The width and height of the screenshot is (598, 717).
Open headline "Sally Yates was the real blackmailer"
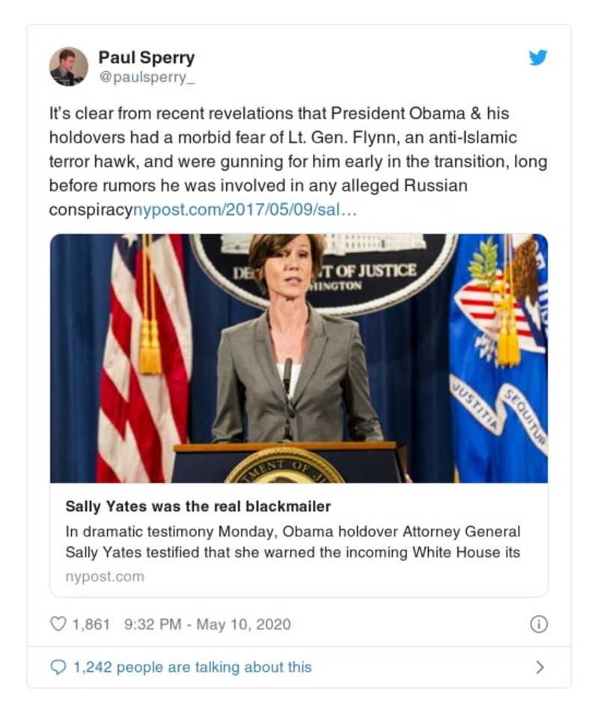198,506
